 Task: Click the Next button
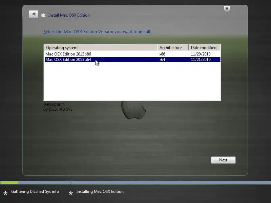click(223, 160)
